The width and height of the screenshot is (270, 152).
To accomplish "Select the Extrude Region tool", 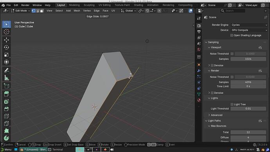I will click(x=6, y=94).
